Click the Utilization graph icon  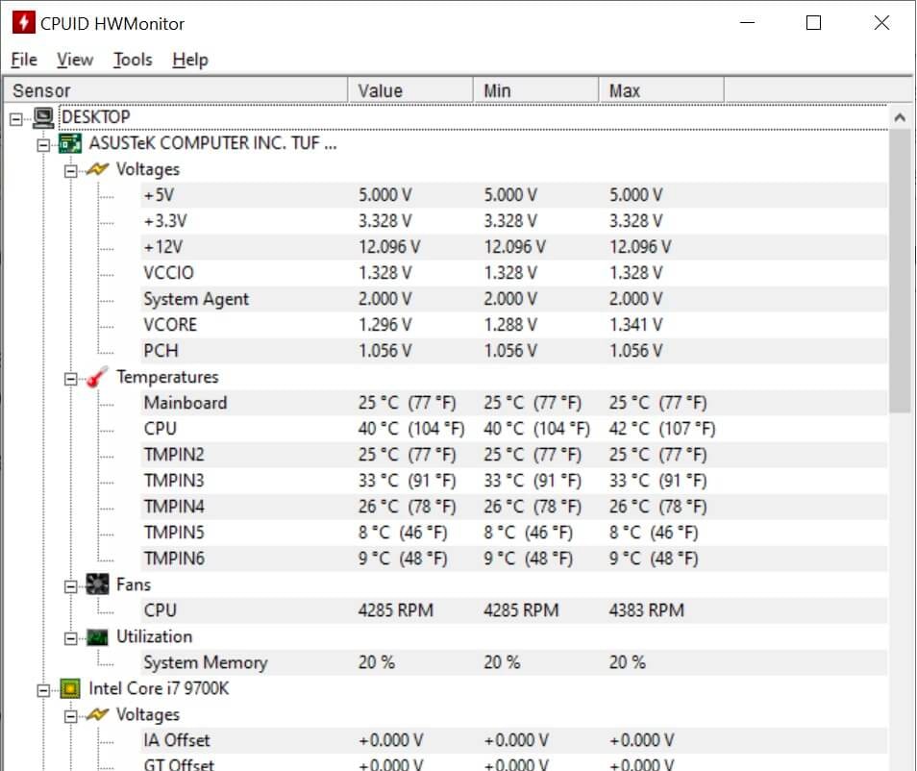(97, 637)
